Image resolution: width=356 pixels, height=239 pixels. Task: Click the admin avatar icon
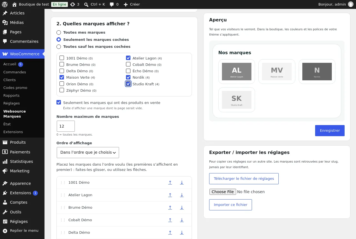(351, 4)
